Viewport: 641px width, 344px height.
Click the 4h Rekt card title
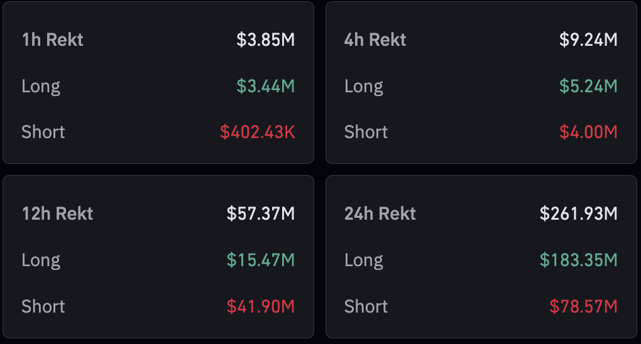pos(375,40)
